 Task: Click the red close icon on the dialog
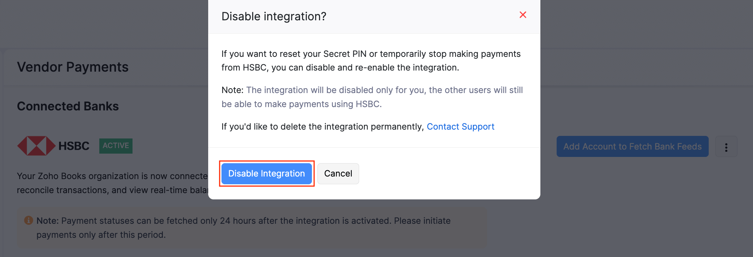coord(523,15)
